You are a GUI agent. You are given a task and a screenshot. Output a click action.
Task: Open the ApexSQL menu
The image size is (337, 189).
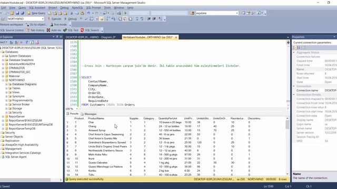pyautogui.click(x=77, y=8)
